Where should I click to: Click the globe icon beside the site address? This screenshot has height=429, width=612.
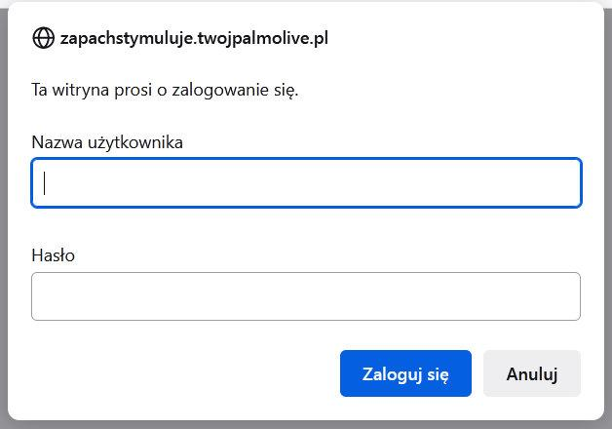43,38
